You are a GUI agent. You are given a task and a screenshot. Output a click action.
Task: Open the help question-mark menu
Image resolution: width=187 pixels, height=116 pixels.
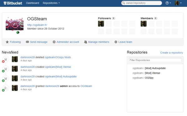(168, 3)
